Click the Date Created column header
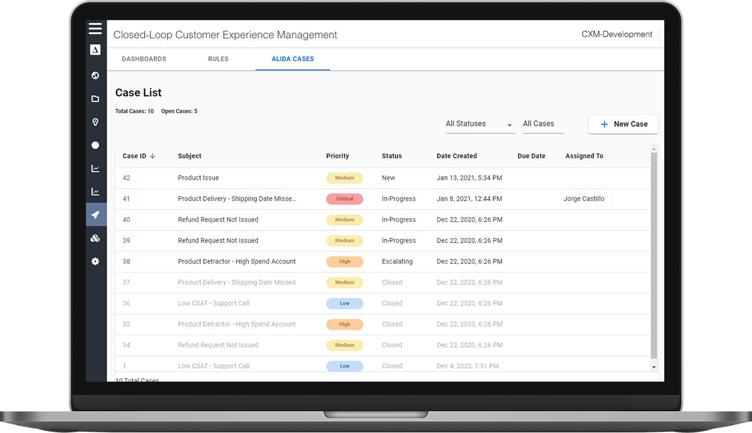 (x=457, y=156)
